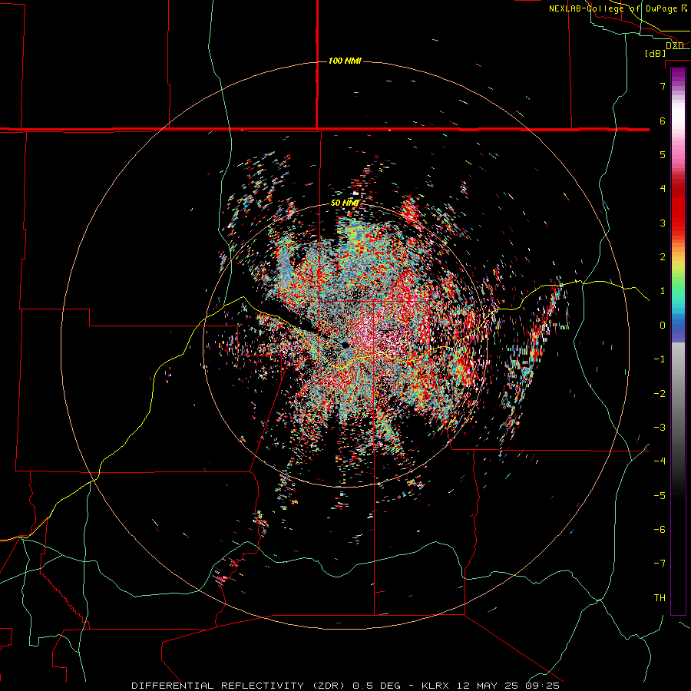Click the 2 value on color scale
Viewport: 691px width, 691px height.
[x=663, y=257]
